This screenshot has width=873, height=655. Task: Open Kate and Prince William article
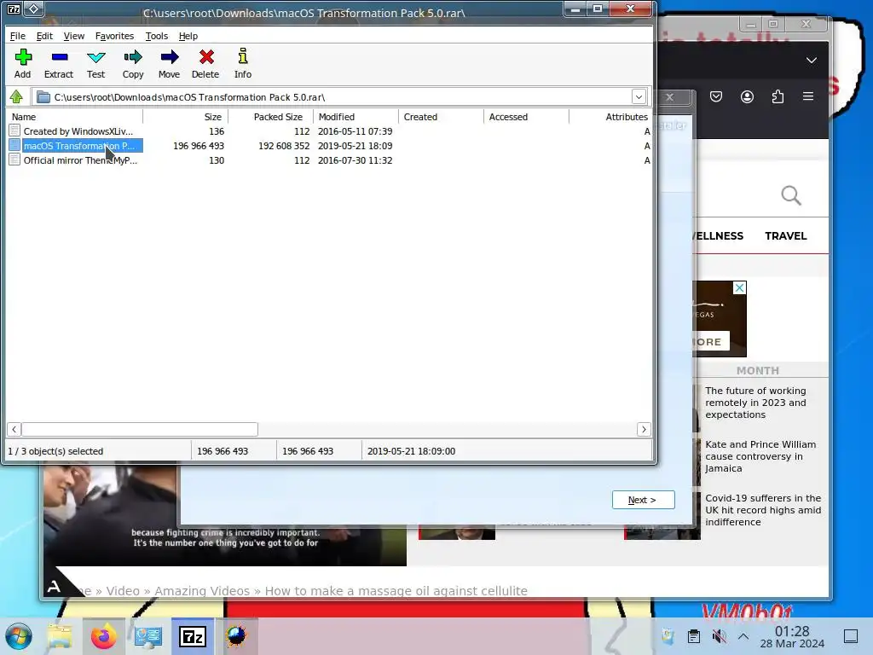[760, 456]
